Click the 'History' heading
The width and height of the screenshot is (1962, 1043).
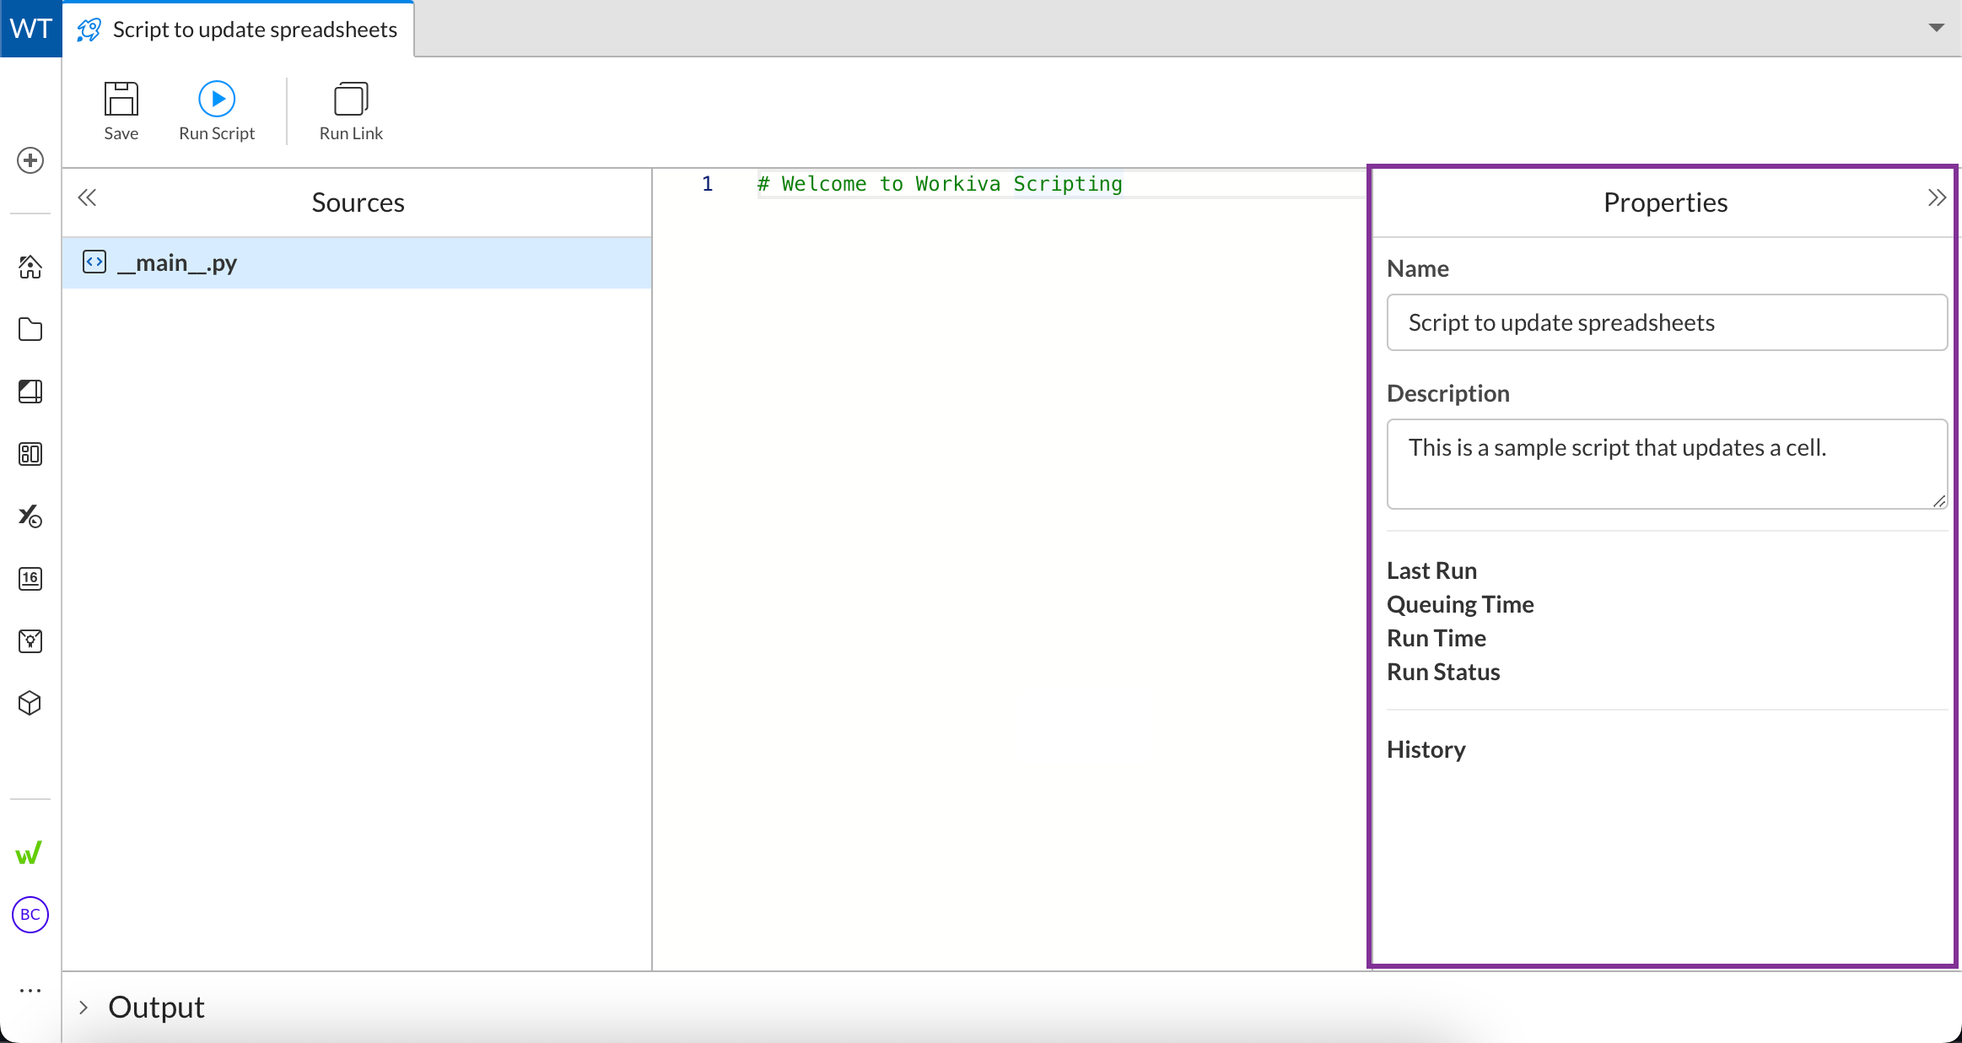(x=1426, y=749)
